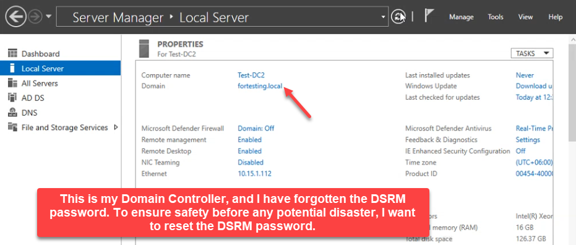Click the 16 GB memory value
The width and height of the screenshot is (576, 245).
tap(525, 228)
